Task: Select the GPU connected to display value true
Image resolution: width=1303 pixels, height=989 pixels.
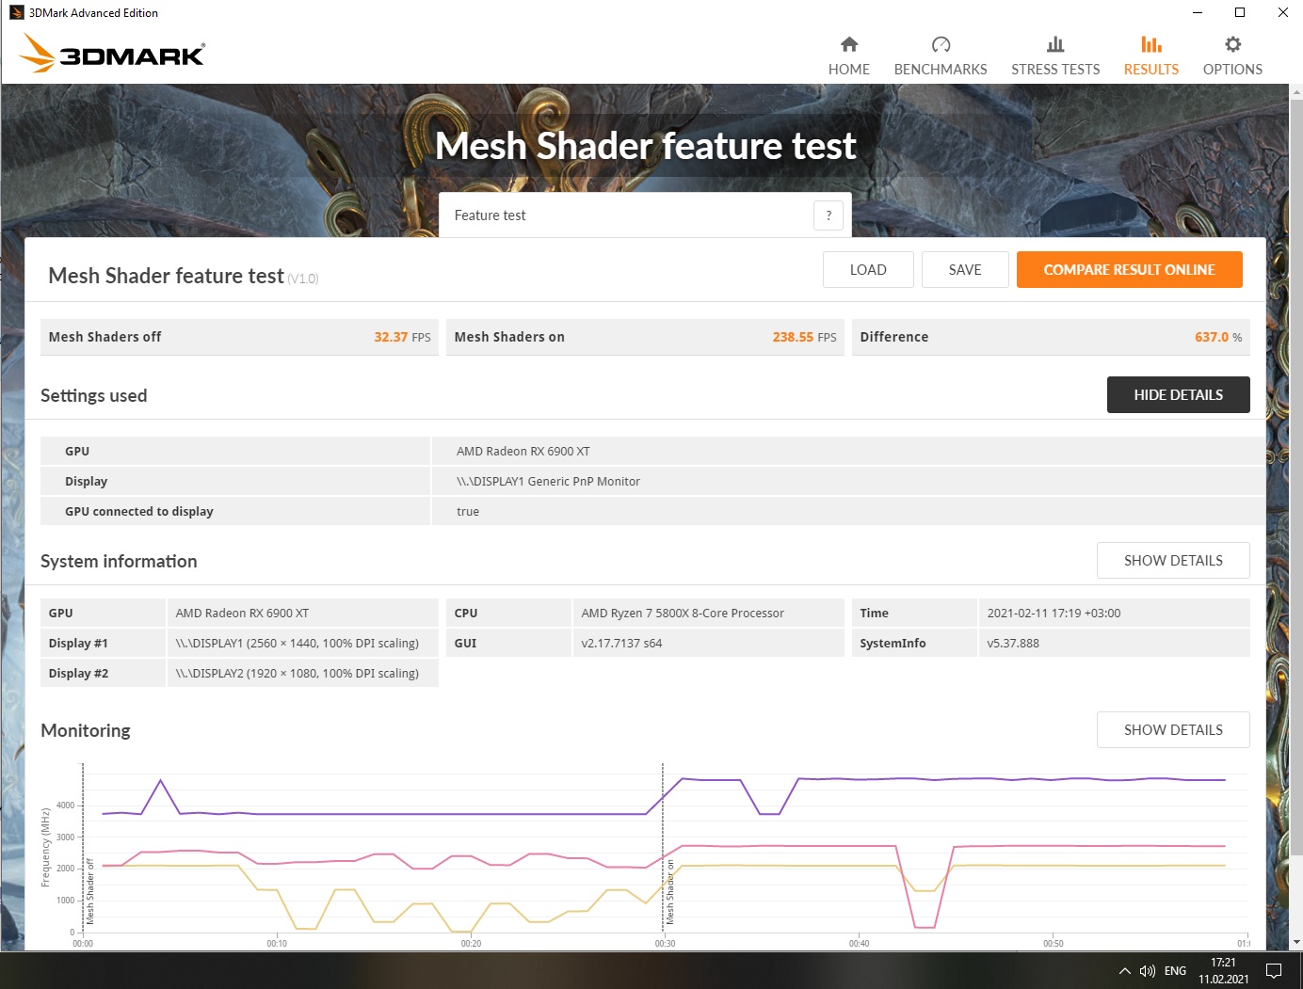Action: [468, 512]
